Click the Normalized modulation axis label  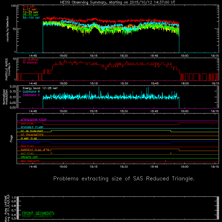[5, 97]
